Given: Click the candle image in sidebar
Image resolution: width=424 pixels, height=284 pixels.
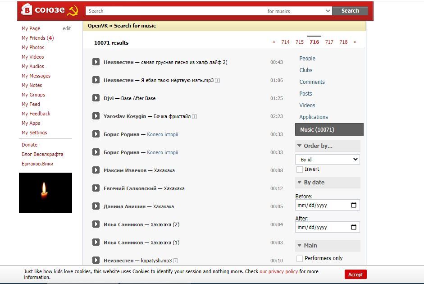Looking at the screenshot, I should [x=46, y=192].
